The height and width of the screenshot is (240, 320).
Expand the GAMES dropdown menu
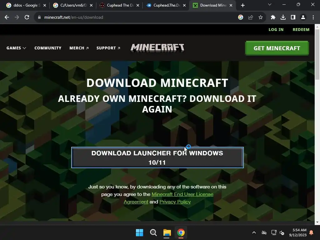click(16, 48)
